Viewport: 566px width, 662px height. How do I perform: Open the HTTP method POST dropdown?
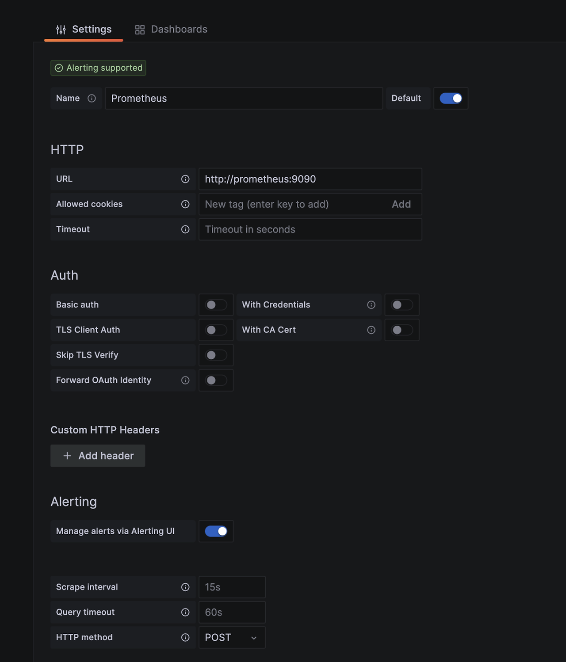coord(232,638)
